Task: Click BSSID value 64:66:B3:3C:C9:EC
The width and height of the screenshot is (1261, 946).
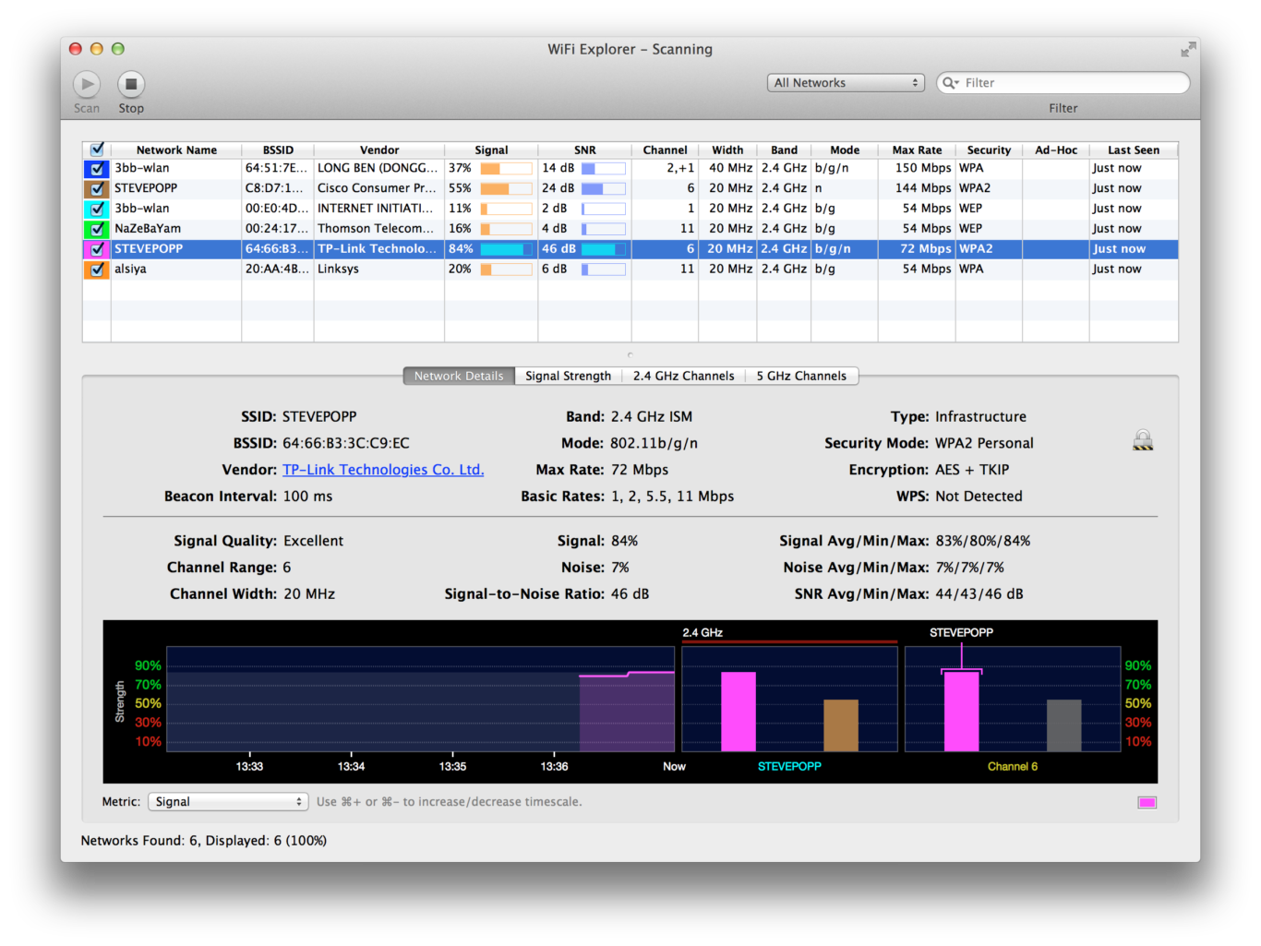Action: [346, 443]
